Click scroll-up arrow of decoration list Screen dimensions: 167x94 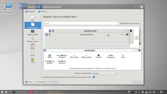coord(140,28)
